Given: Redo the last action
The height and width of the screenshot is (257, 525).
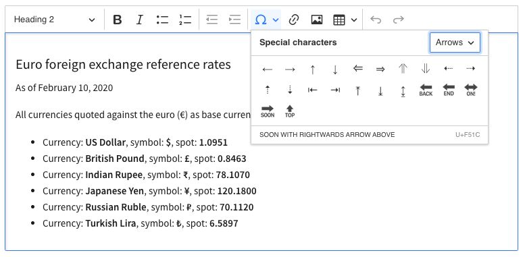Looking at the screenshot, I should tap(399, 20).
